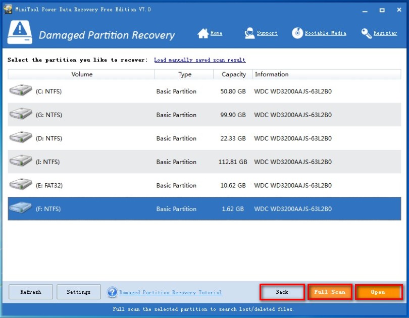Click the Support agent icon
The width and height of the screenshot is (409, 318).
pyautogui.click(x=249, y=33)
